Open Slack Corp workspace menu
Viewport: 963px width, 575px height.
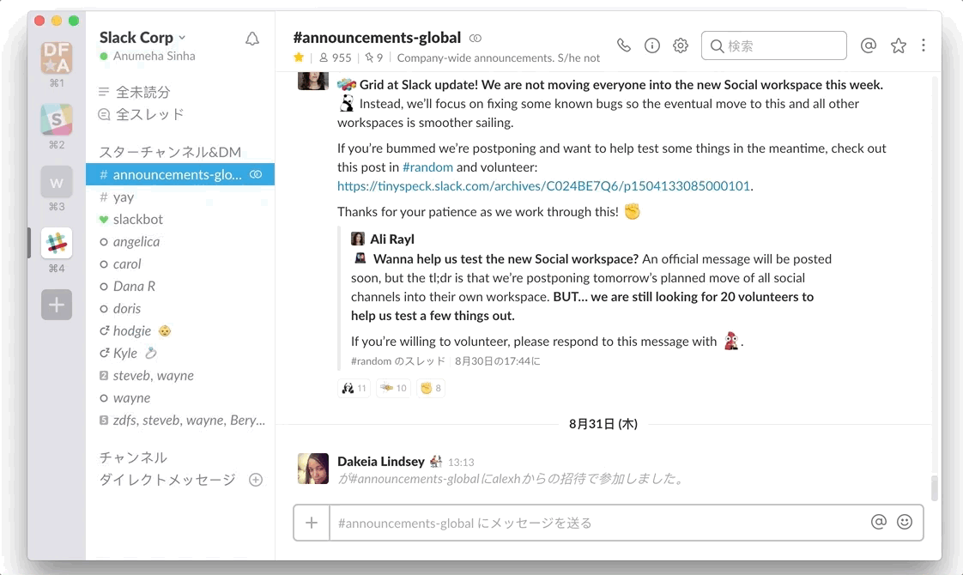coord(142,38)
